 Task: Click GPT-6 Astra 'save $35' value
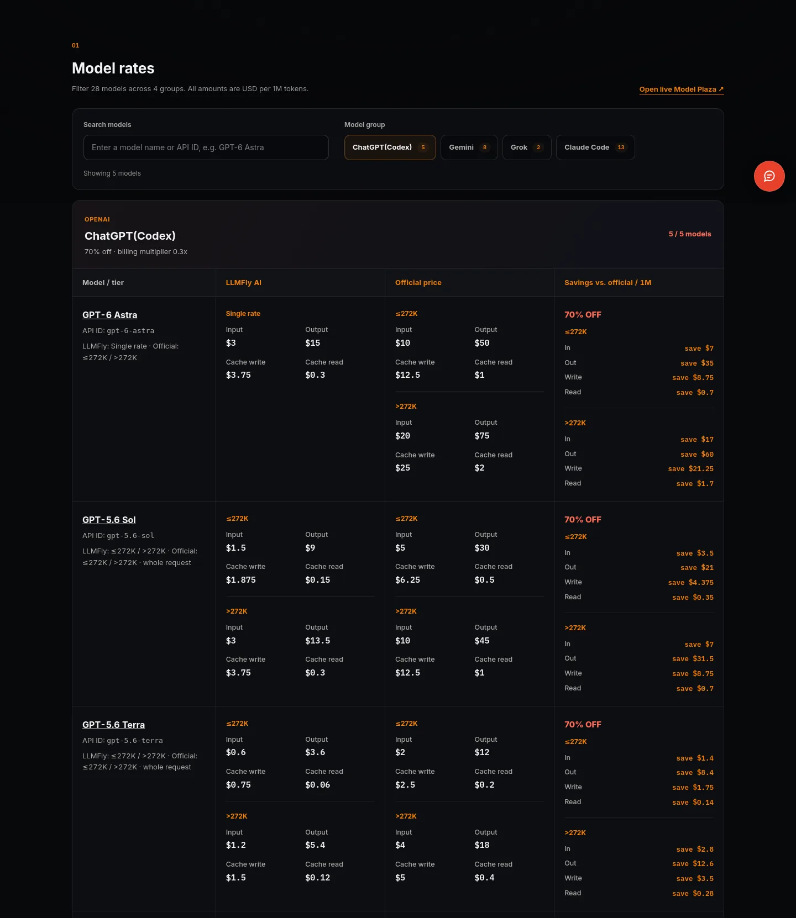(697, 363)
